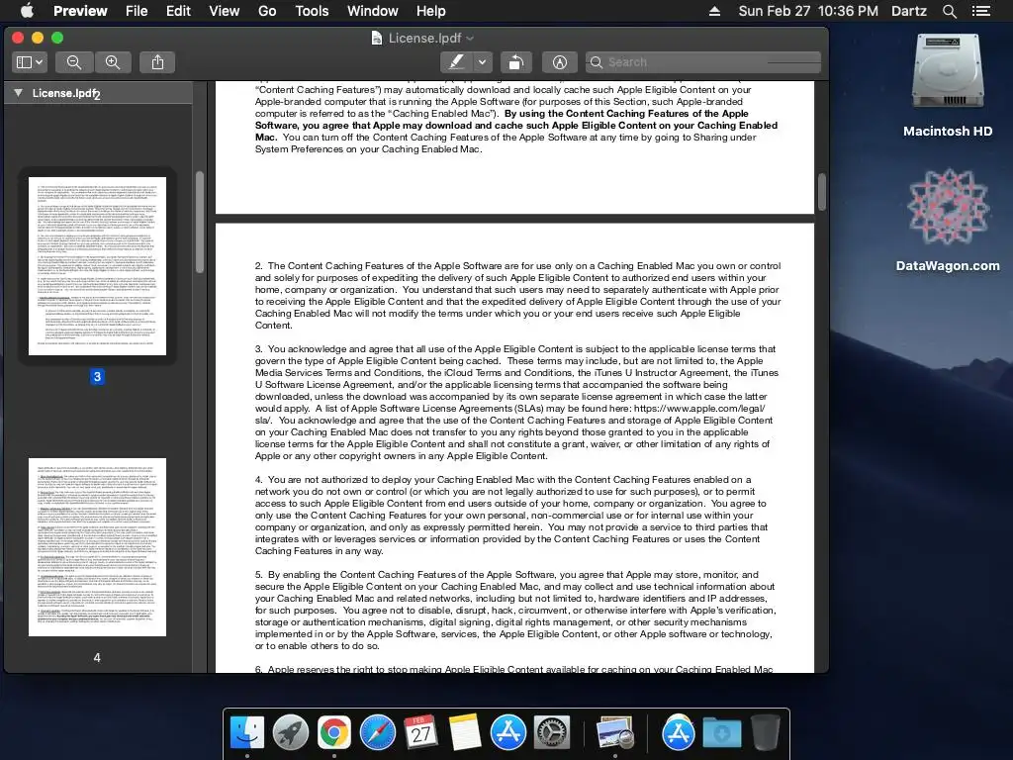This screenshot has height=760, width=1013.
Task: Open Launchpad from the Dock
Action: 291,732
